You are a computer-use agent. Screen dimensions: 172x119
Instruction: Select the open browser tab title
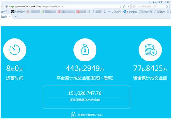(4, 17)
